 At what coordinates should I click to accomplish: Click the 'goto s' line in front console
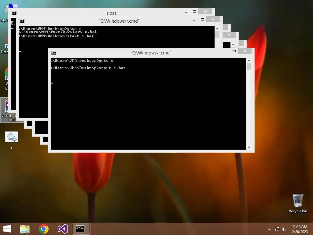(82, 61)
